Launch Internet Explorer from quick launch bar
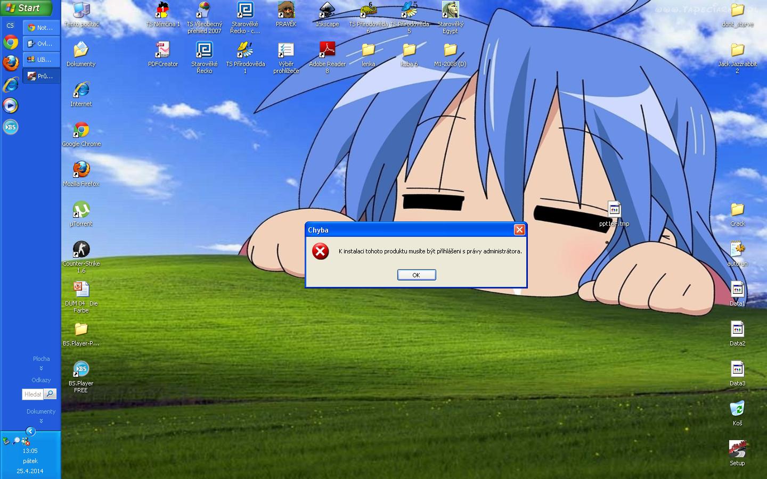 [x=11, y=85]
